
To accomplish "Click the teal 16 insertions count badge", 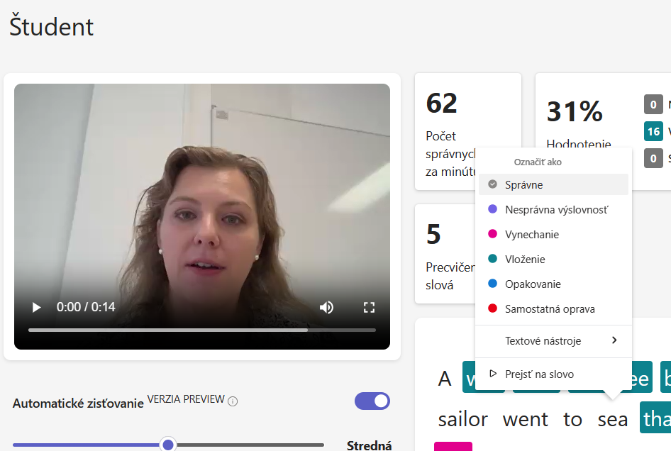I will [653, 131].
